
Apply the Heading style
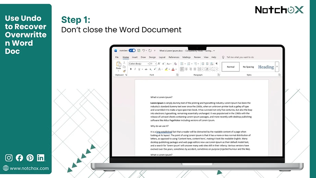(266, 67)
